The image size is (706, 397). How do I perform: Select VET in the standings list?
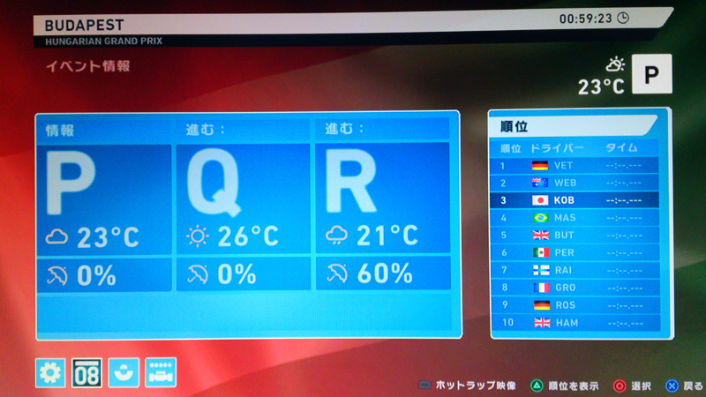[575, 165]
